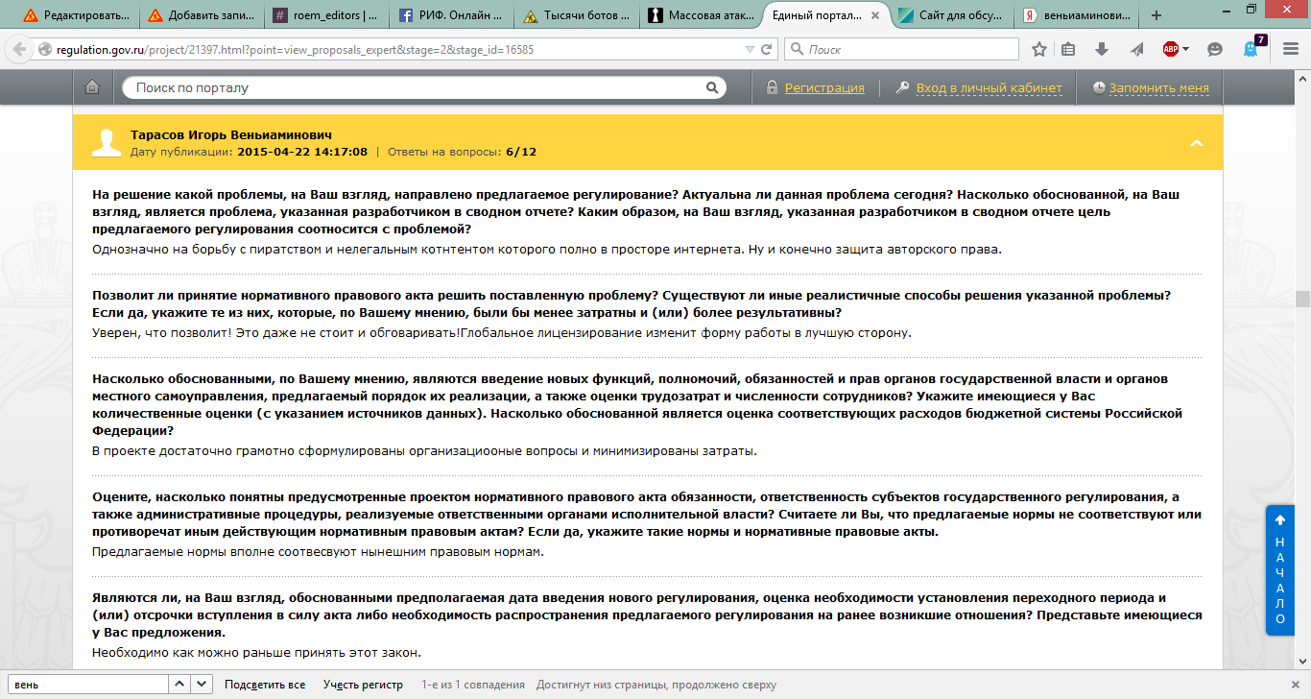Click find status 1-е из 1 совпадения
The image size is (1311, 699).
(x=473, y=685)
